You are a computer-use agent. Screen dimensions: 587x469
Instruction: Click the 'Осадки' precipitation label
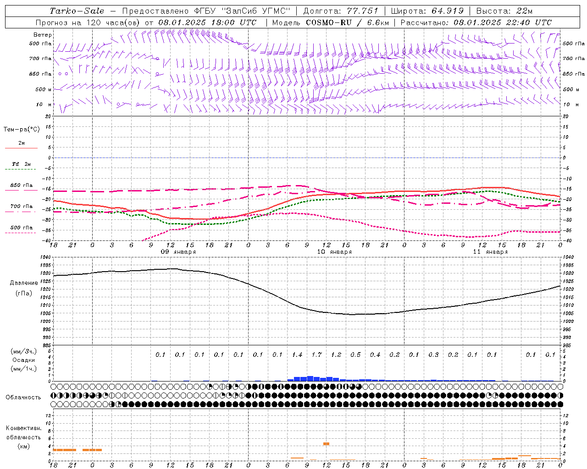pos(24,360)
